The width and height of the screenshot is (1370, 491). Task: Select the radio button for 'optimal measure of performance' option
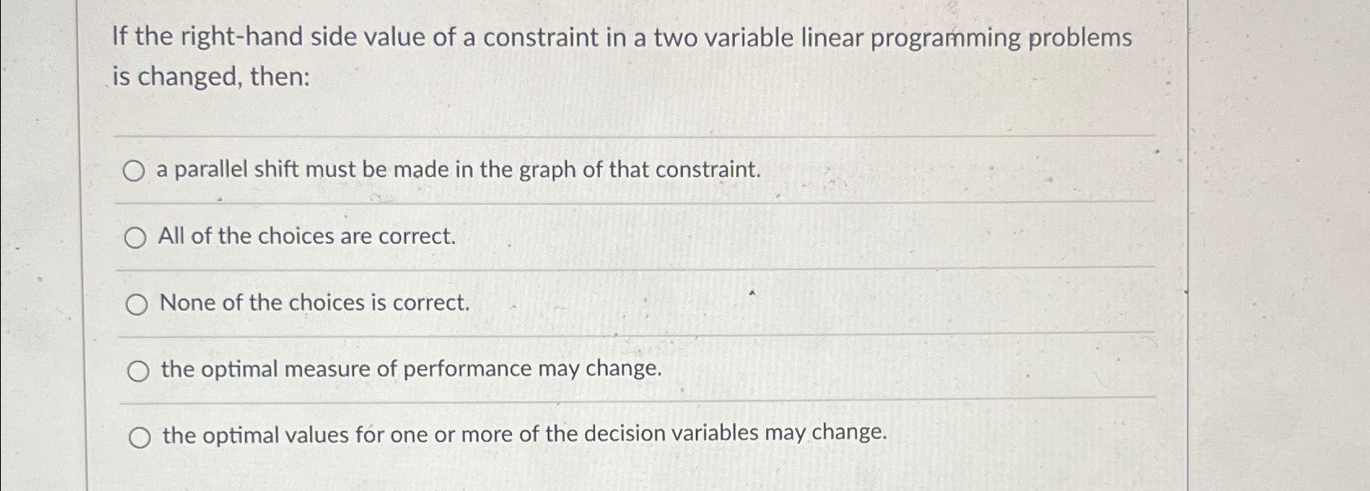point(138,371)
